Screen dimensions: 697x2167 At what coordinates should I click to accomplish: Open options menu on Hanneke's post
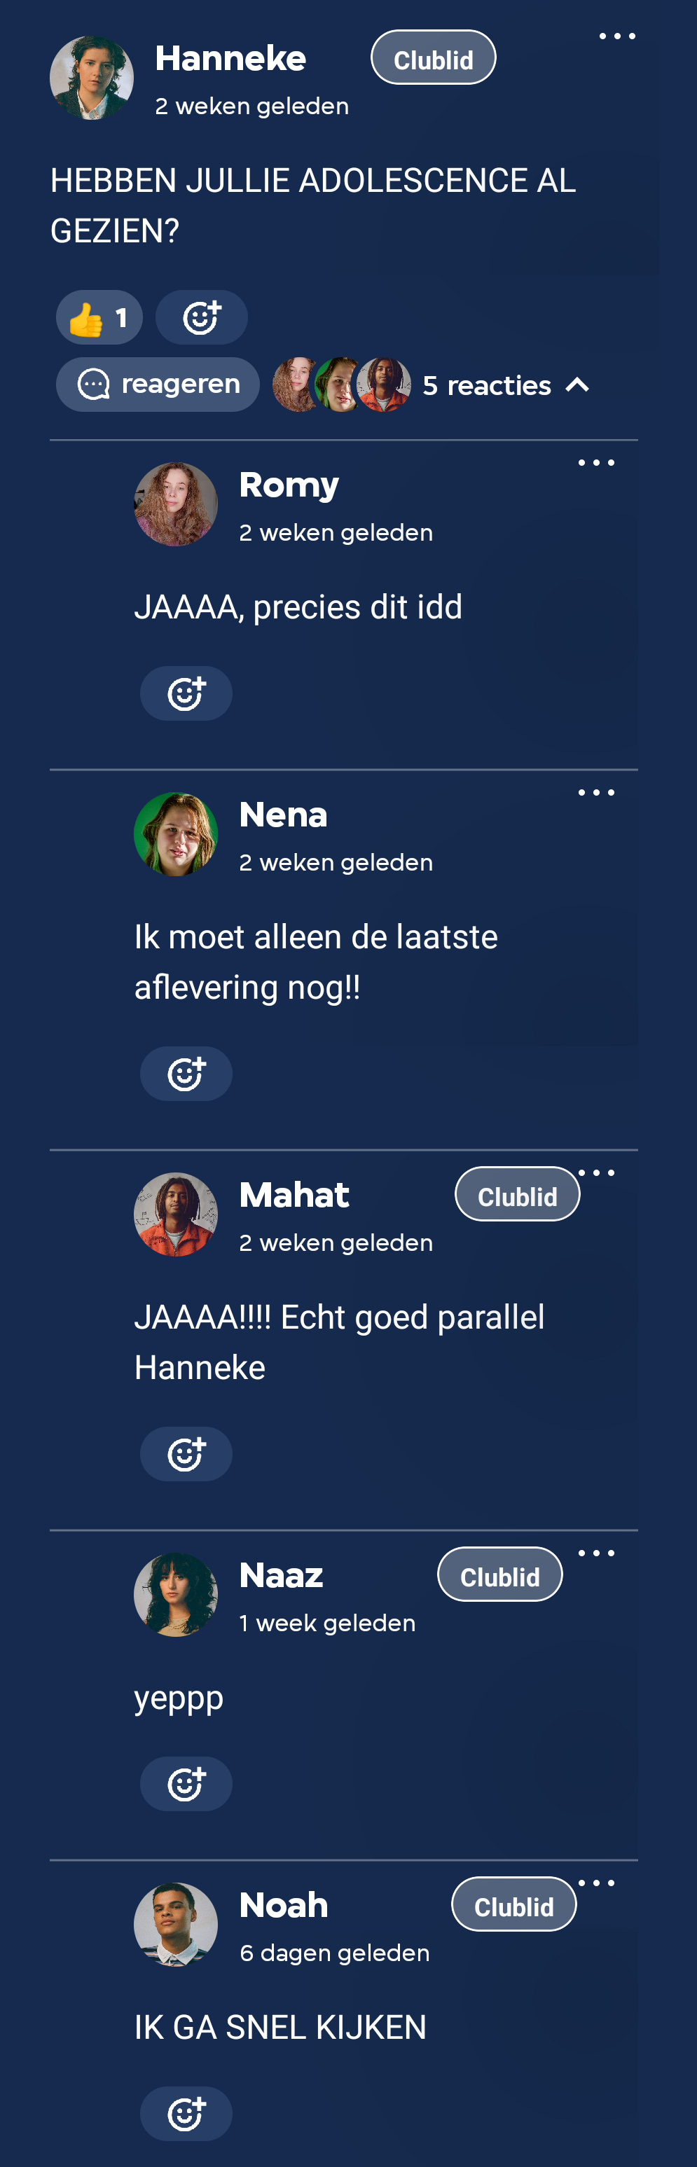pos(617,36)
